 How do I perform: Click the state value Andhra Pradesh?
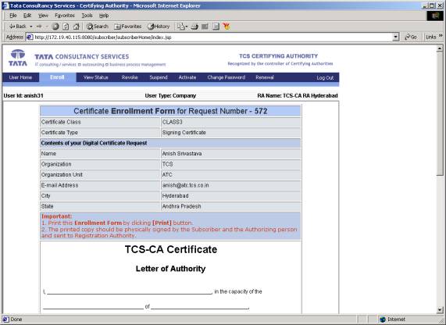[181, 206]
